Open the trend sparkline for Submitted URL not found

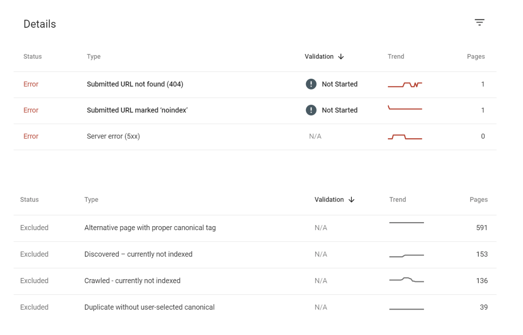coord(405,84)
